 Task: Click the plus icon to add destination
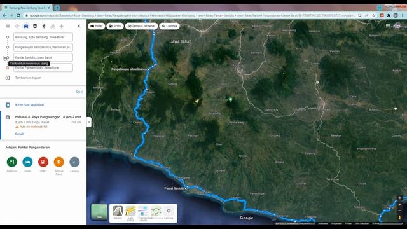click(x=8, y=78)
